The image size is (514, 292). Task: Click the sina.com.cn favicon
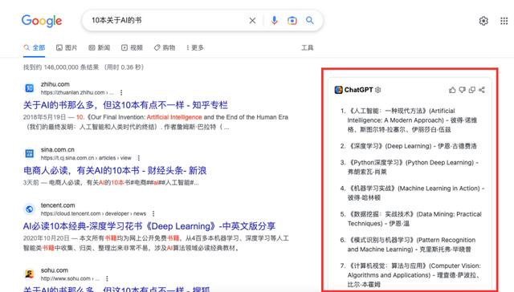[30, 153]
